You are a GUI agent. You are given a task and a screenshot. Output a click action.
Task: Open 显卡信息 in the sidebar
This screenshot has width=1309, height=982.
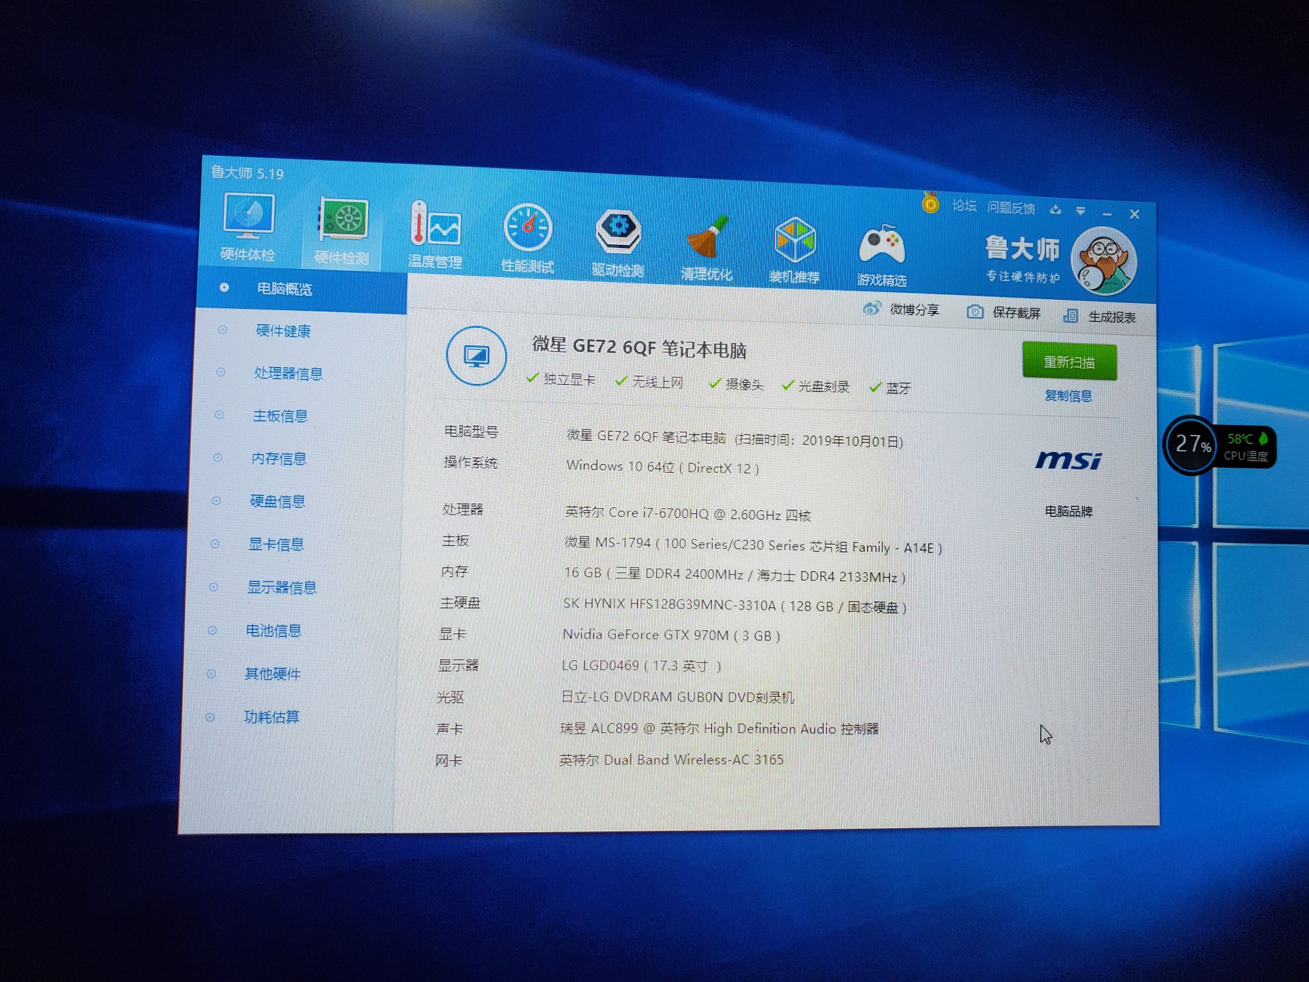point(276,544)
